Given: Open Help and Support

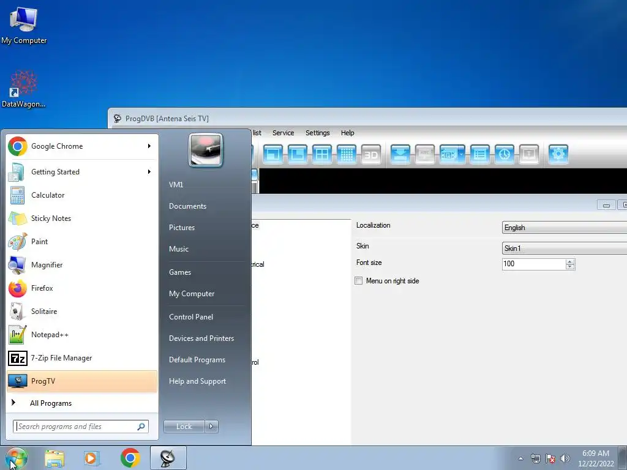Looking at the screenshot, I should 197,381.
